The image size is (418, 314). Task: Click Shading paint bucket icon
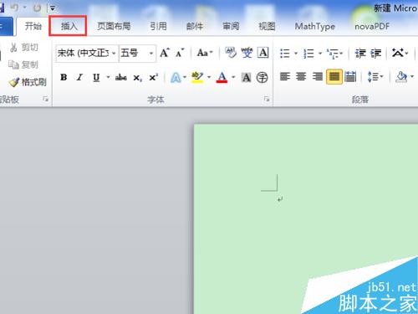coord(401,76)
